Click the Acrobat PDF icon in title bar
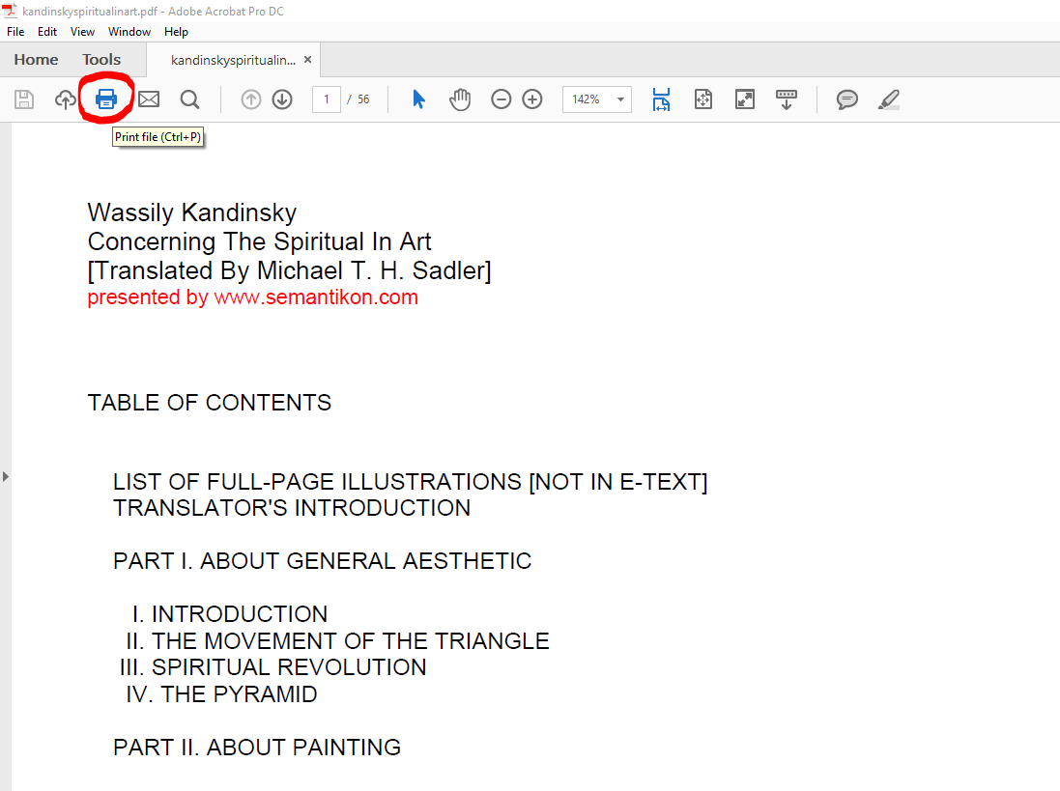The width and height of the screenshot is (1060, 791). click(10, 10)
